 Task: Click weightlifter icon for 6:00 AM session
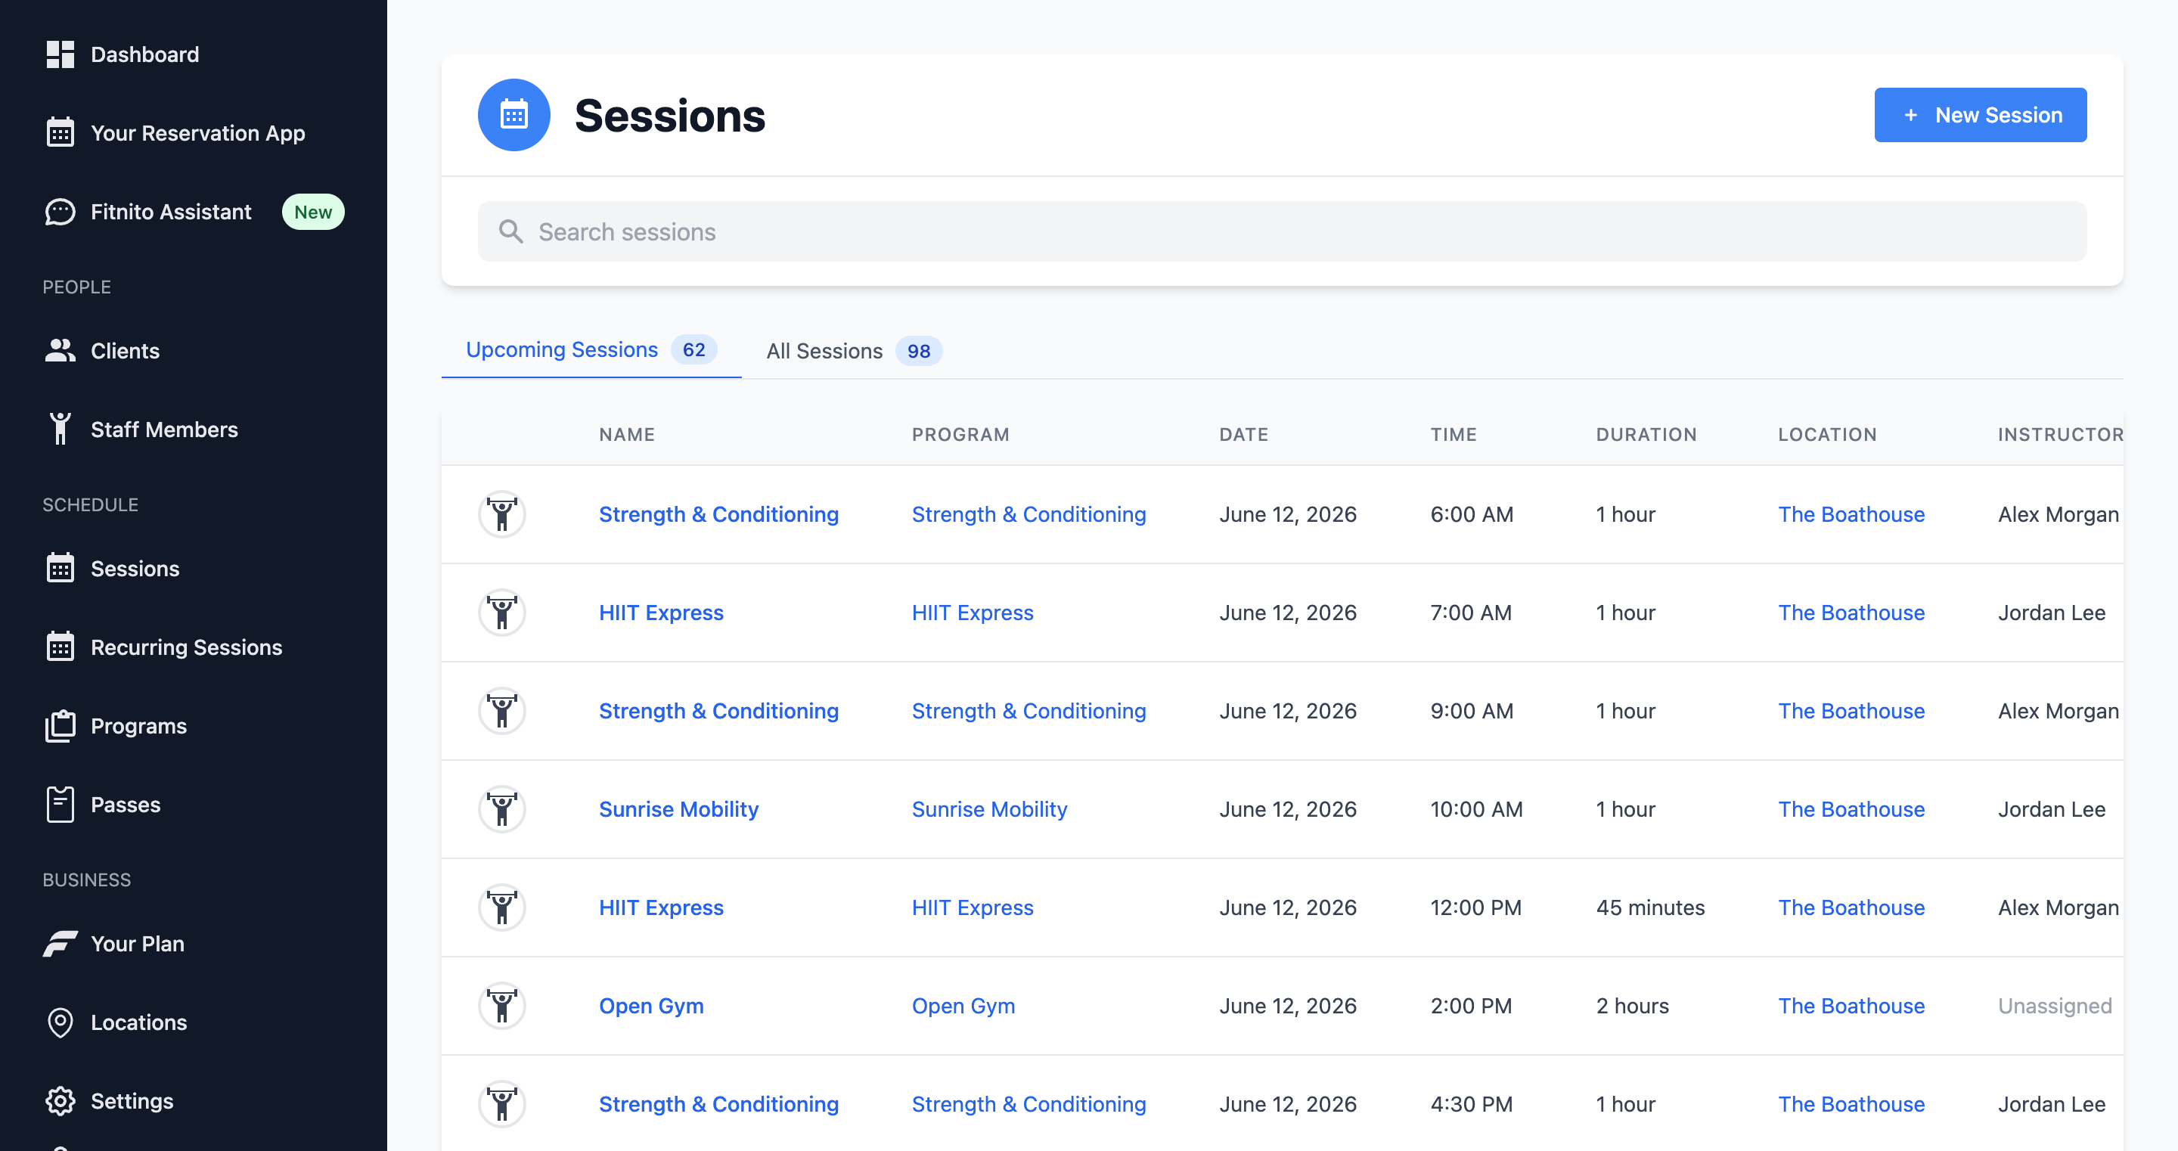pos(502,514)
